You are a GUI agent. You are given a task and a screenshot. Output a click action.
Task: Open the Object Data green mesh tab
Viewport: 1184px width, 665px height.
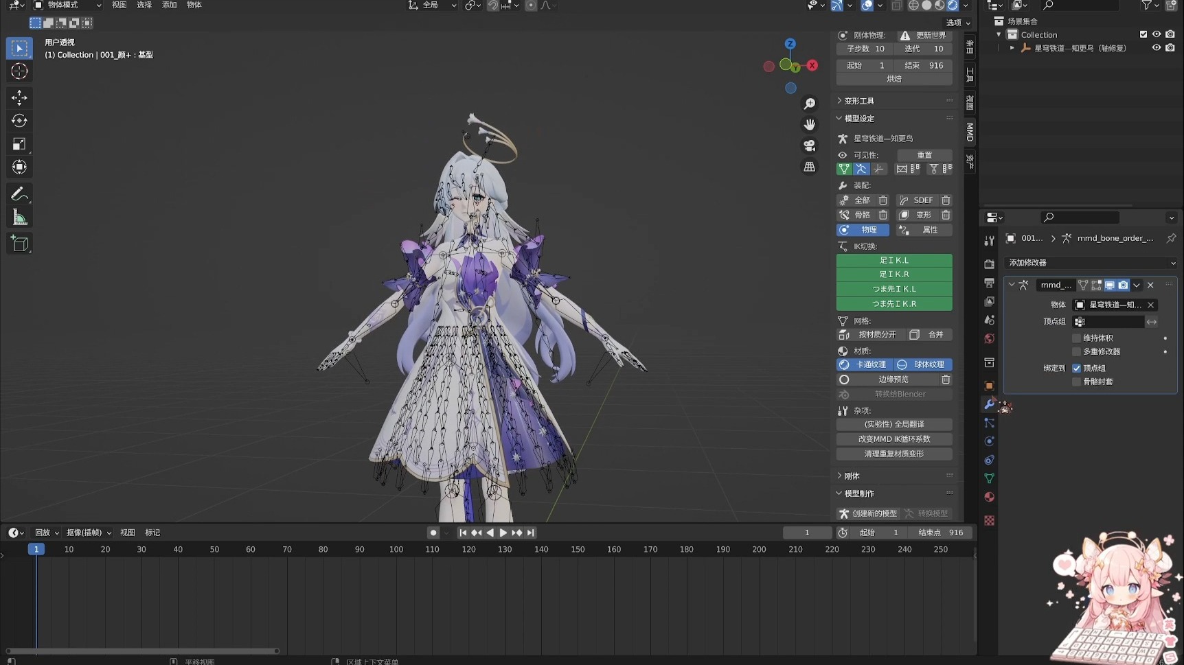pyautogui.click(x=989, y=478)
